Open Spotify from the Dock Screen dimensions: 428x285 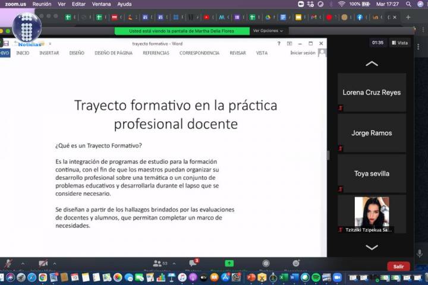click(316, 277)
